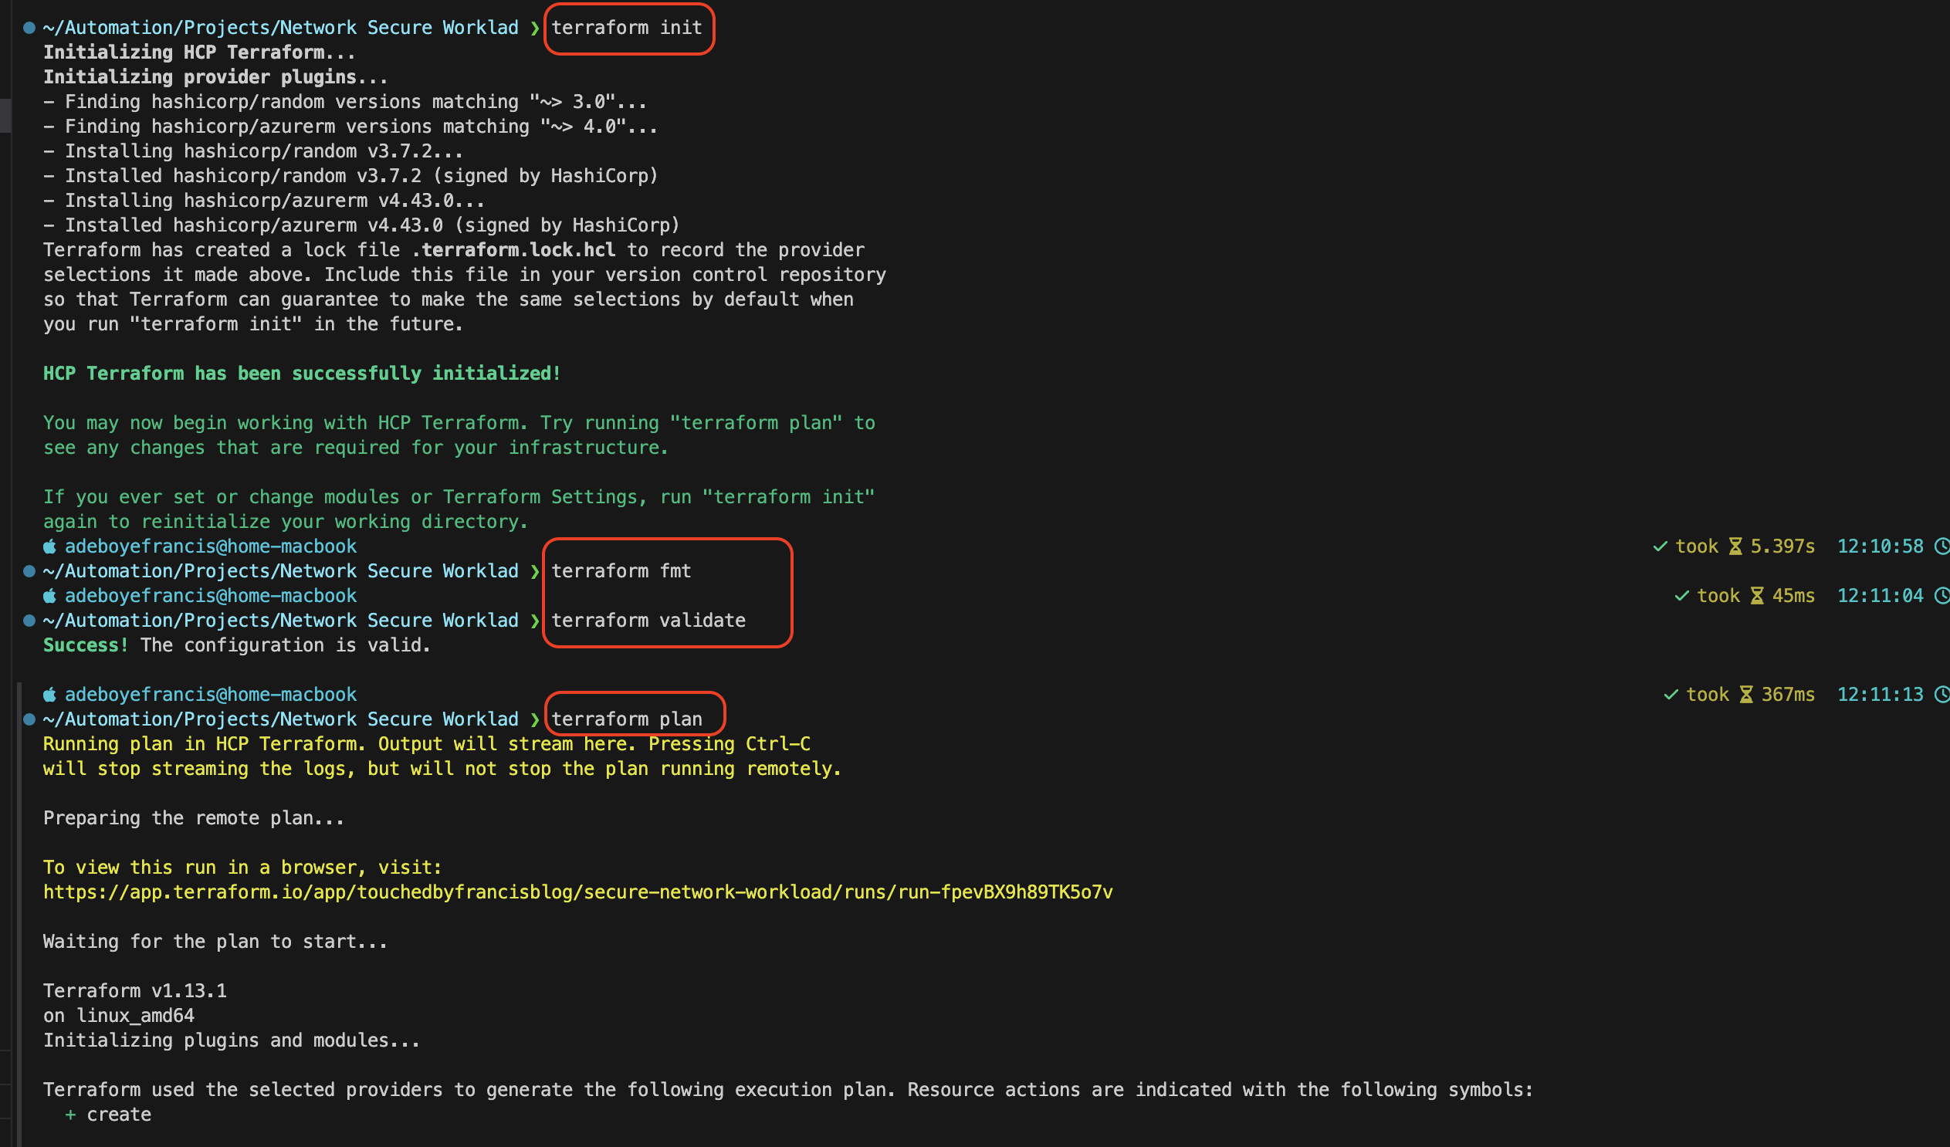Click the terraform init command text
1950x1147 pixels.
click(628, 27)
